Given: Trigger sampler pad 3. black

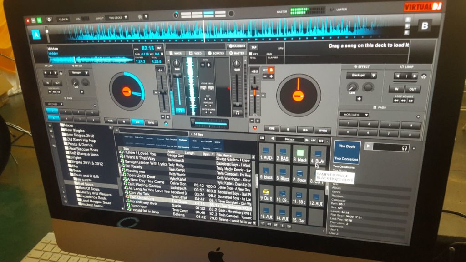Looking at the screenshot, I should [300, 156].
